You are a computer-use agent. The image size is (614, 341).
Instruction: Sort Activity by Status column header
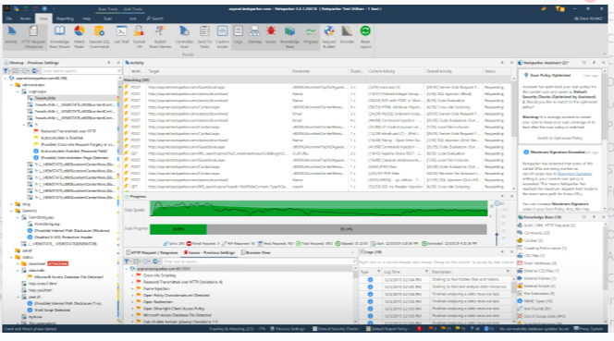(x=497, y=71)
